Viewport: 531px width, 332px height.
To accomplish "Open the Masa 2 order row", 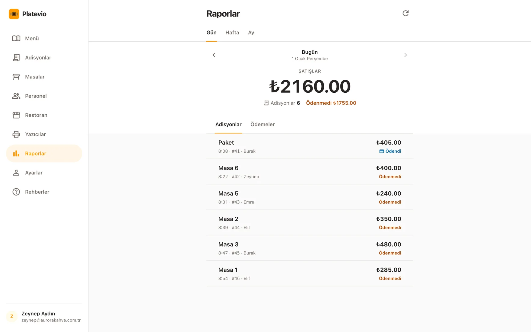I will click(x=310, y=223).
